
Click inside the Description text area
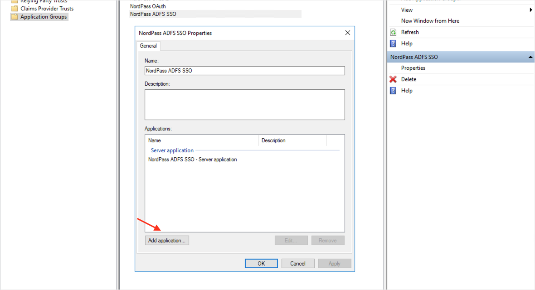tap(245, 105)
